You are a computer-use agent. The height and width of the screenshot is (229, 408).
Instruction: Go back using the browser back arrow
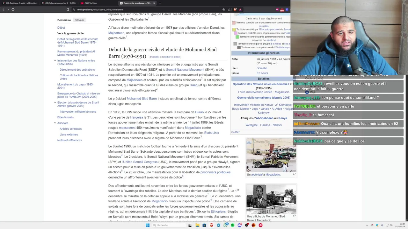coord(4,10)
